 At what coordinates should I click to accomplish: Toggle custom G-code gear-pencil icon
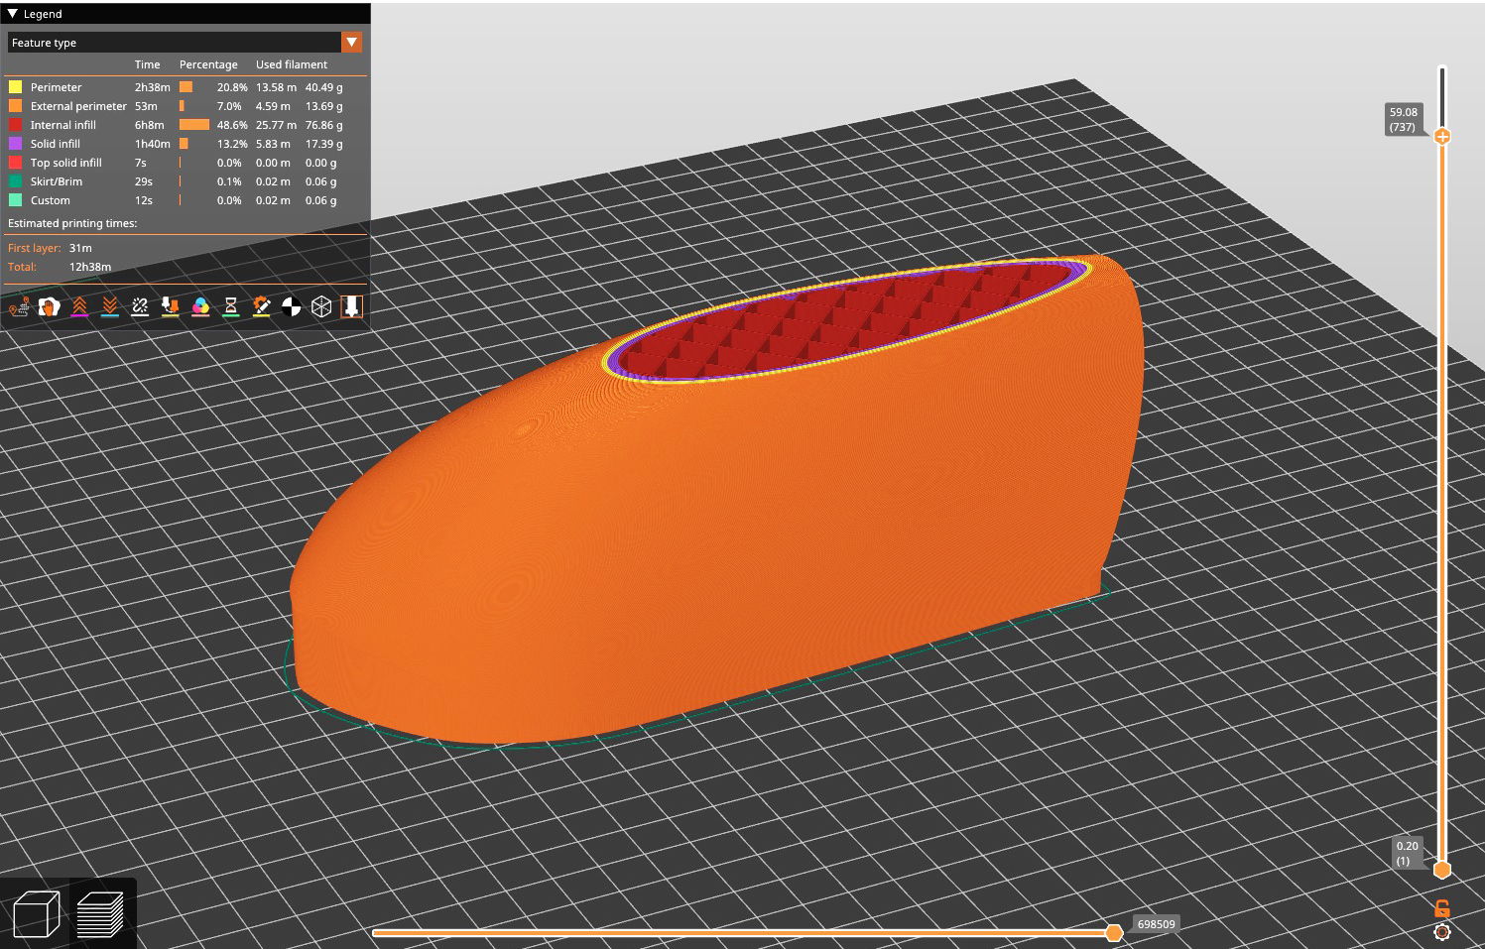261,307
